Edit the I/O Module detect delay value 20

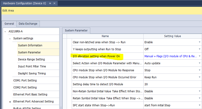pos(172,84)
